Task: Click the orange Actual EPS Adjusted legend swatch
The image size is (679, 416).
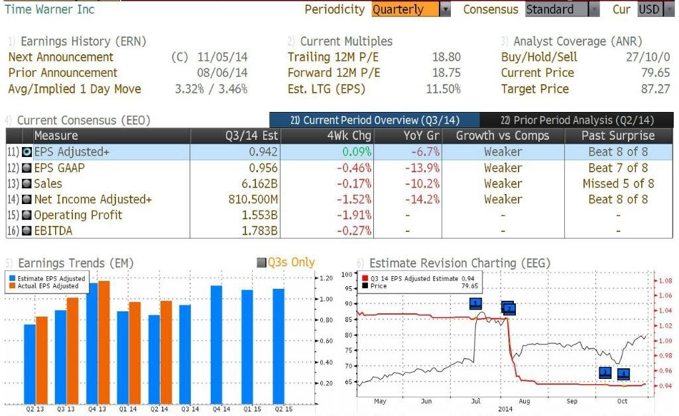Action: pos(12,286)
